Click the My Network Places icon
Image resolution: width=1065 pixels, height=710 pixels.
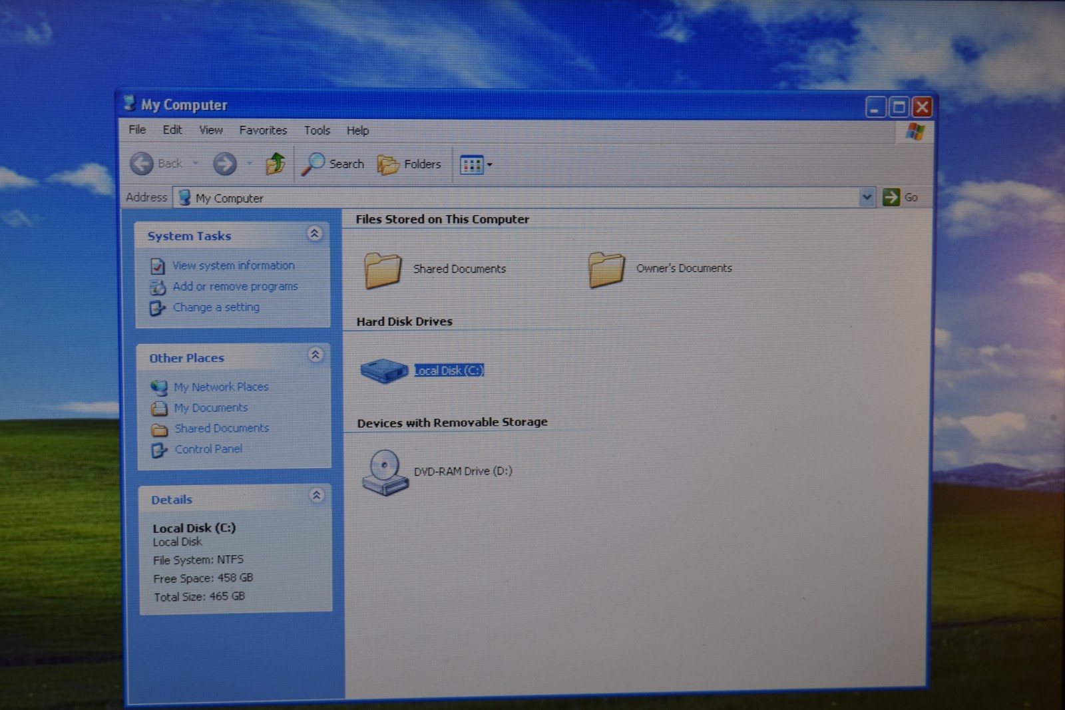(159, 387)
